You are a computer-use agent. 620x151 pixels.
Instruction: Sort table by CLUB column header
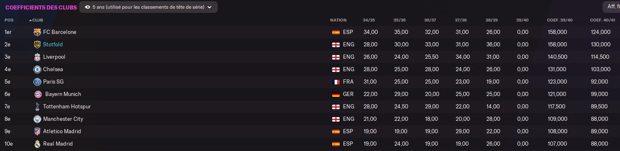[x=38, y=20]
